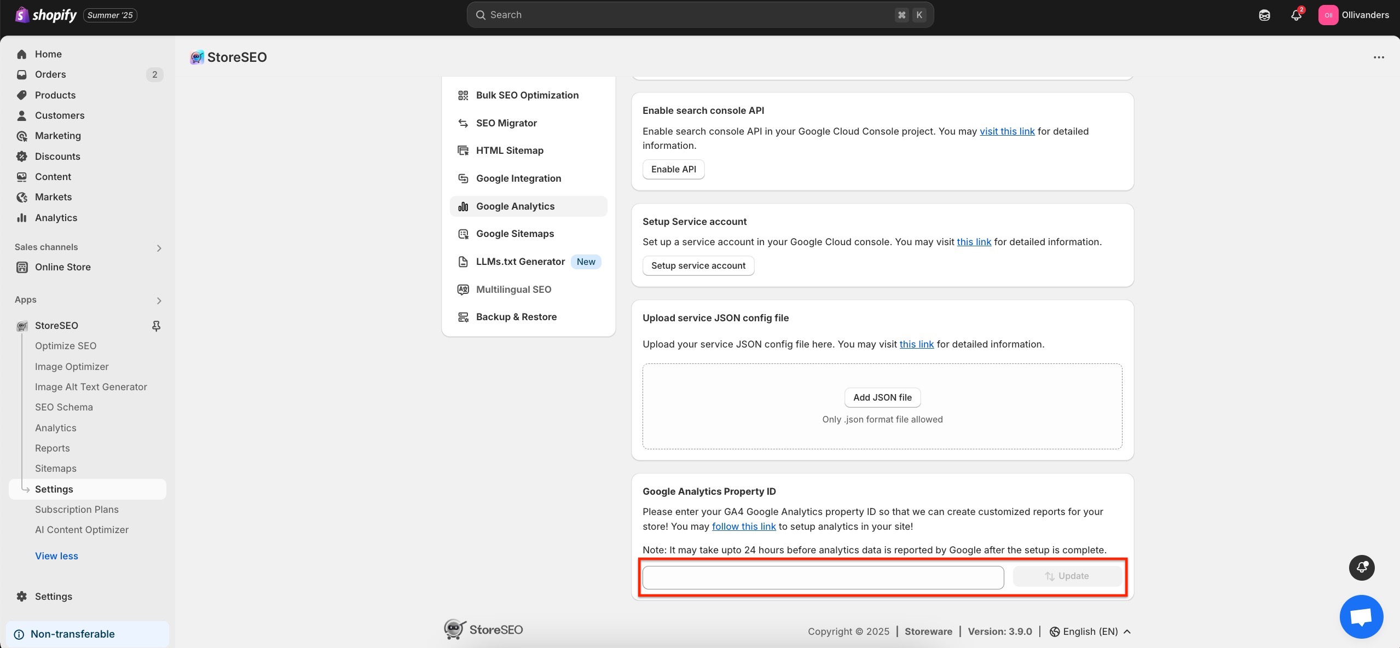Click the Google Integration icon
The height and width of the screenshot is (648, 1400).
pyautogui.click(x=463, y=178)
